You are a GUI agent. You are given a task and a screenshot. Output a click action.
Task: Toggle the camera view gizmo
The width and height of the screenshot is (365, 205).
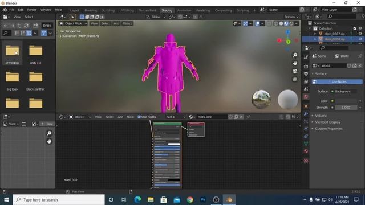pyautogui.click(x=295, y=71)
